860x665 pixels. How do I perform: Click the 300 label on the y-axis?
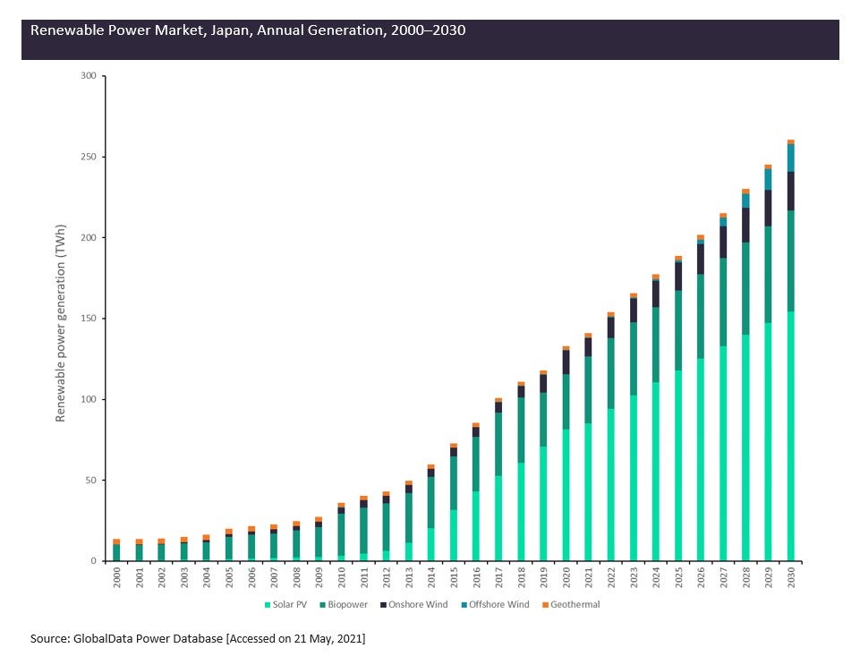88,76
